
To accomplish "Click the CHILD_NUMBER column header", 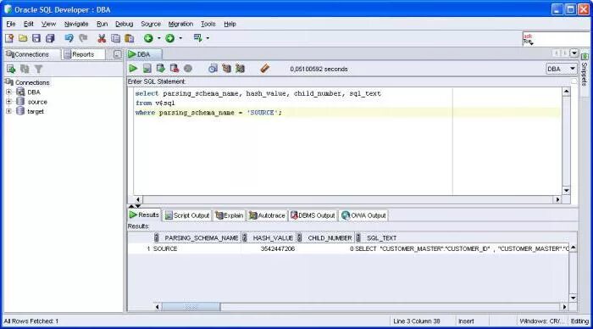I will pyautogui.click(x=325, y=237).
